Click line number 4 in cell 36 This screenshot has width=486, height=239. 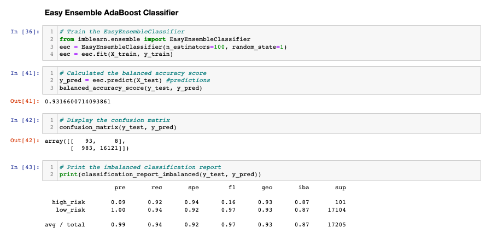click(51, 54)
